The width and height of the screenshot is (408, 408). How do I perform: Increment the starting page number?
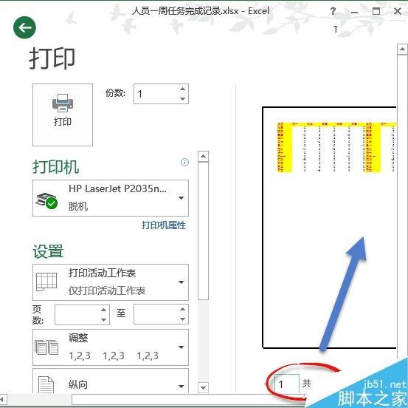(103, 310)
